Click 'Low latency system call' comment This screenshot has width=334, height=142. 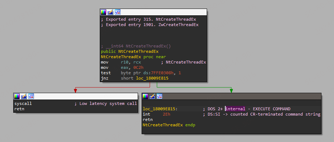tap(105, 103)
